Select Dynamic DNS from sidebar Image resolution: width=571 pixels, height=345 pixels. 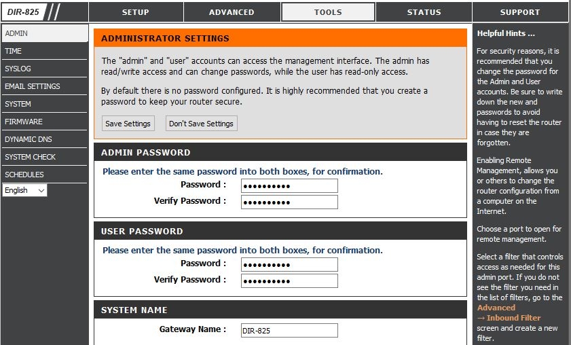point(28,139)
